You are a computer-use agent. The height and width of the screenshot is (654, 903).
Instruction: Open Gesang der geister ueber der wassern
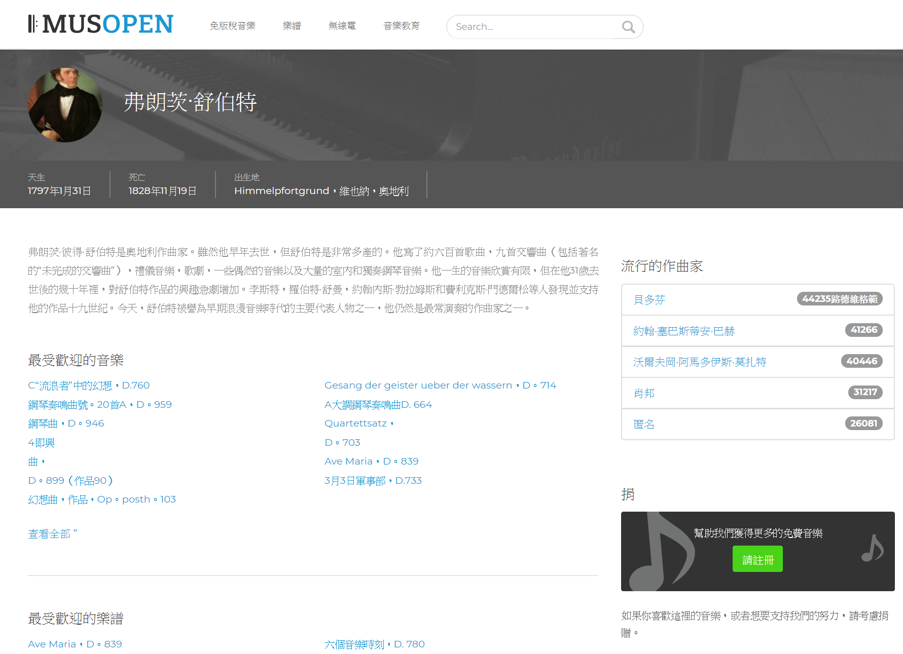[x=440, y=386]
